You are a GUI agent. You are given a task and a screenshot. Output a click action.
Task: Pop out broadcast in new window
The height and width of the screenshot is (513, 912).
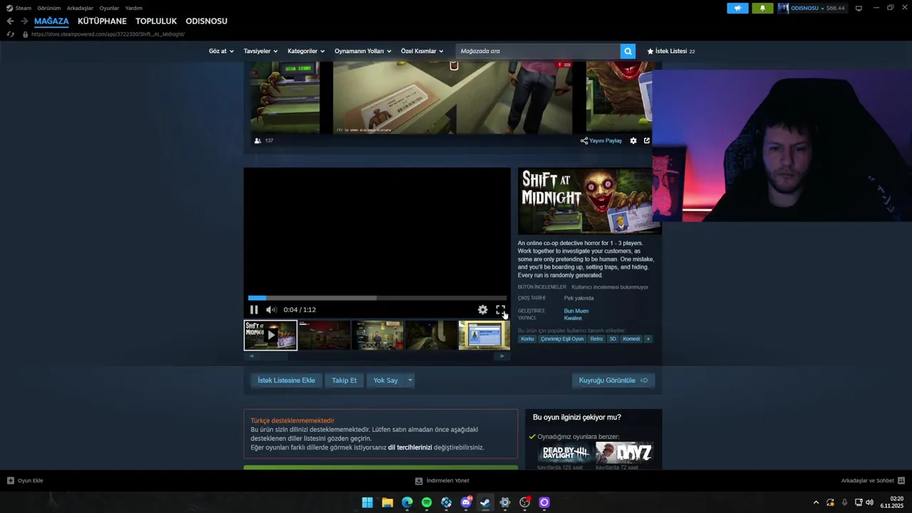(647, 141)
